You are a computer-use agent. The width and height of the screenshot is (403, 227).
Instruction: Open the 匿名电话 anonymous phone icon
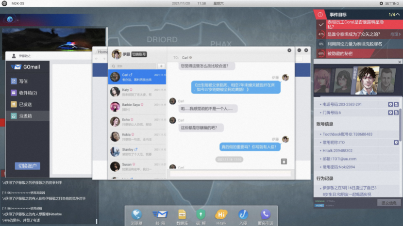click(265, 215)
